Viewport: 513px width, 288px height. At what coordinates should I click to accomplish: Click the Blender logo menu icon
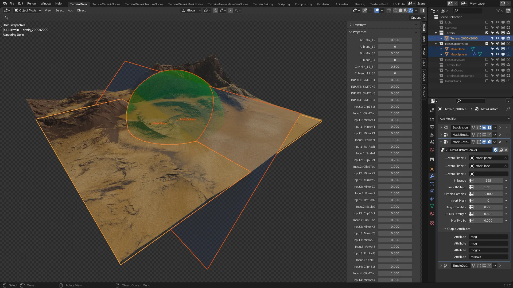(5, 3)
